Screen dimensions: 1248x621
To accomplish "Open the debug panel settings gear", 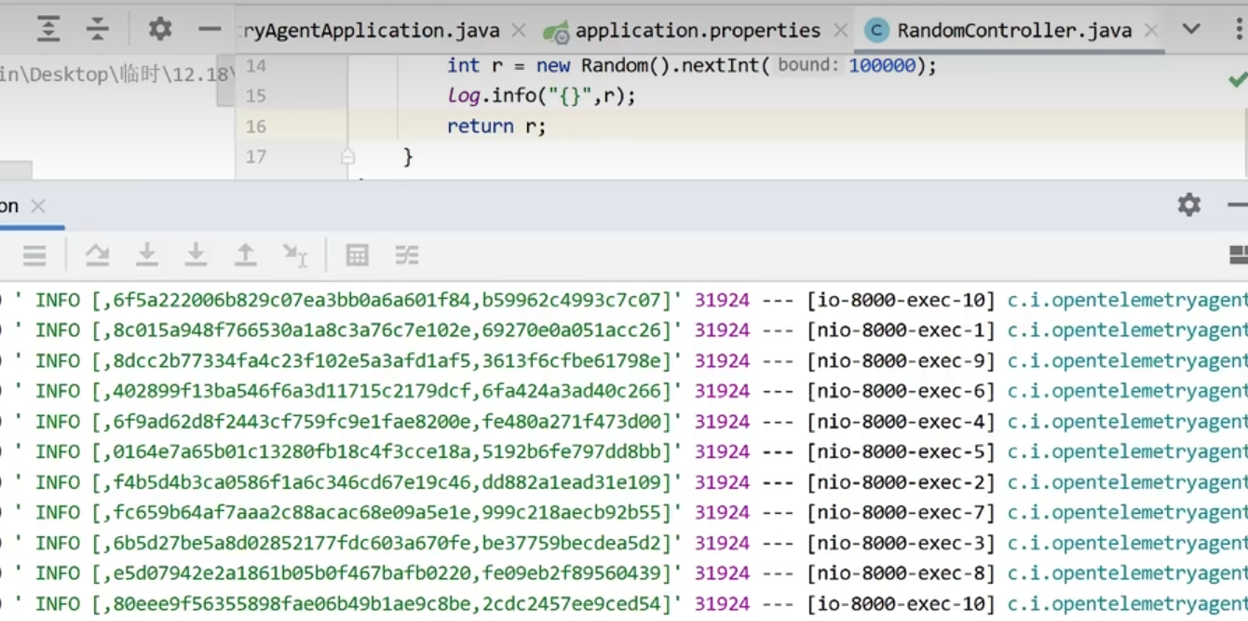I will (1189, 205).
